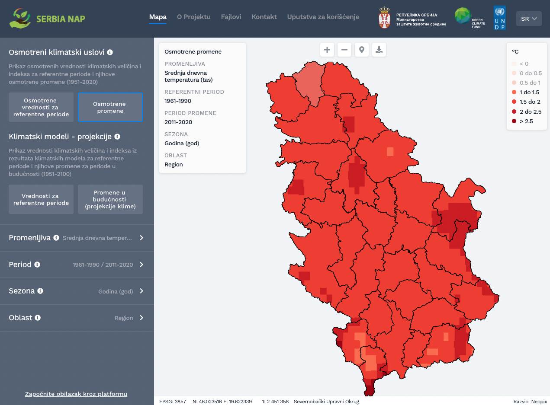
Task: Zoom in with the plus map button
Action: pos(327,50)
